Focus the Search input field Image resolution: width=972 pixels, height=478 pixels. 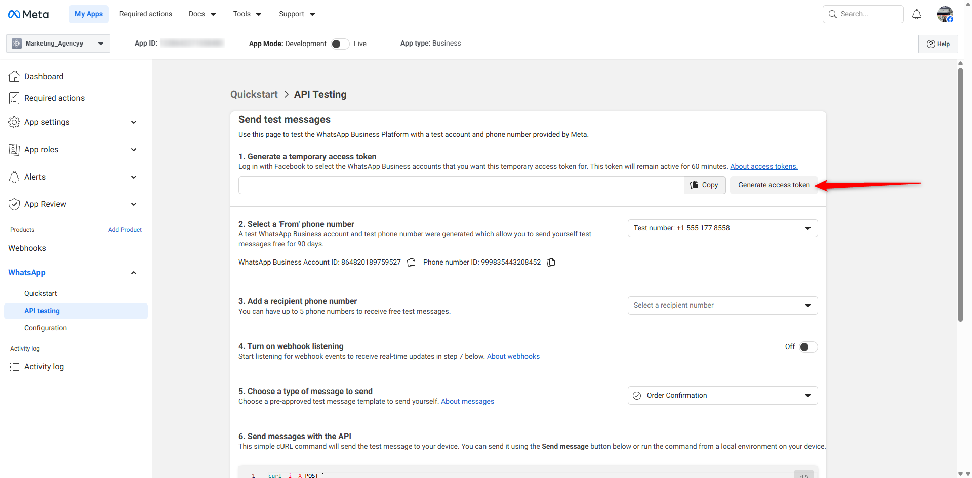click(x=863, y=14)
